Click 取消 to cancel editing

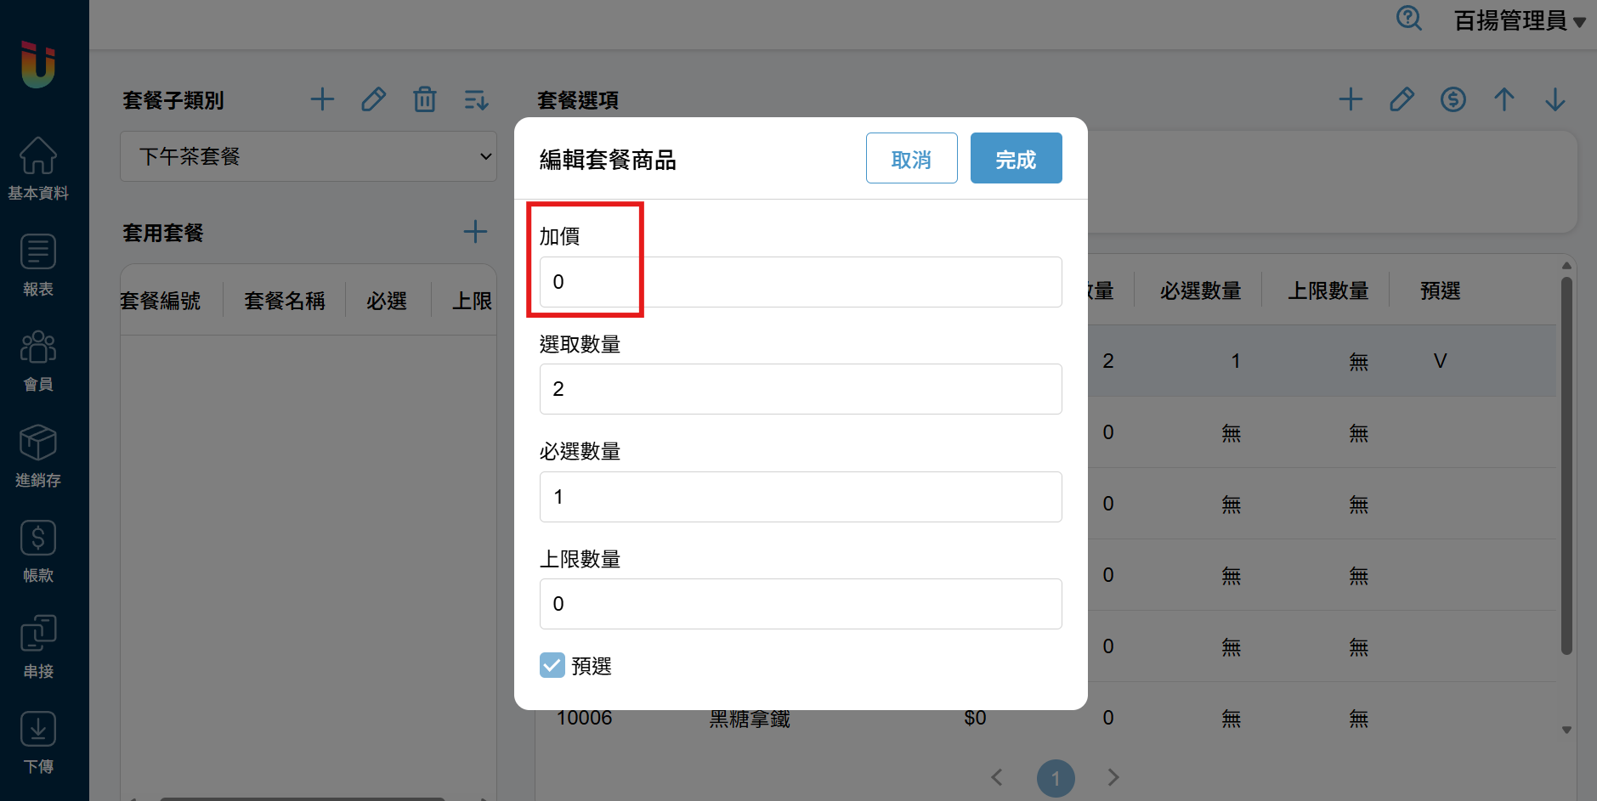pos(911,158)
